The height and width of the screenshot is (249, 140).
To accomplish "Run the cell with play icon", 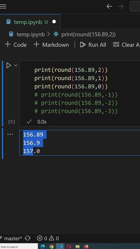I will pos(9,65).
